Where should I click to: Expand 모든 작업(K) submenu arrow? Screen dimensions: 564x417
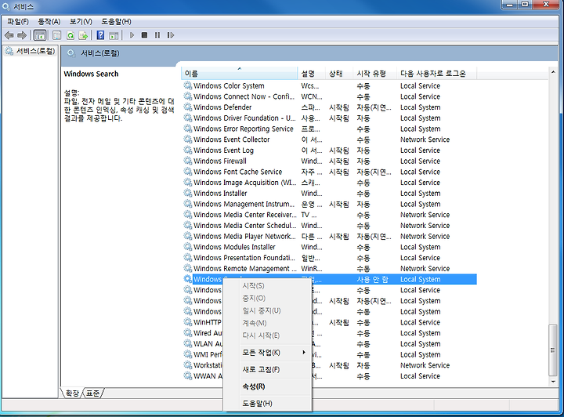[304, 353]
